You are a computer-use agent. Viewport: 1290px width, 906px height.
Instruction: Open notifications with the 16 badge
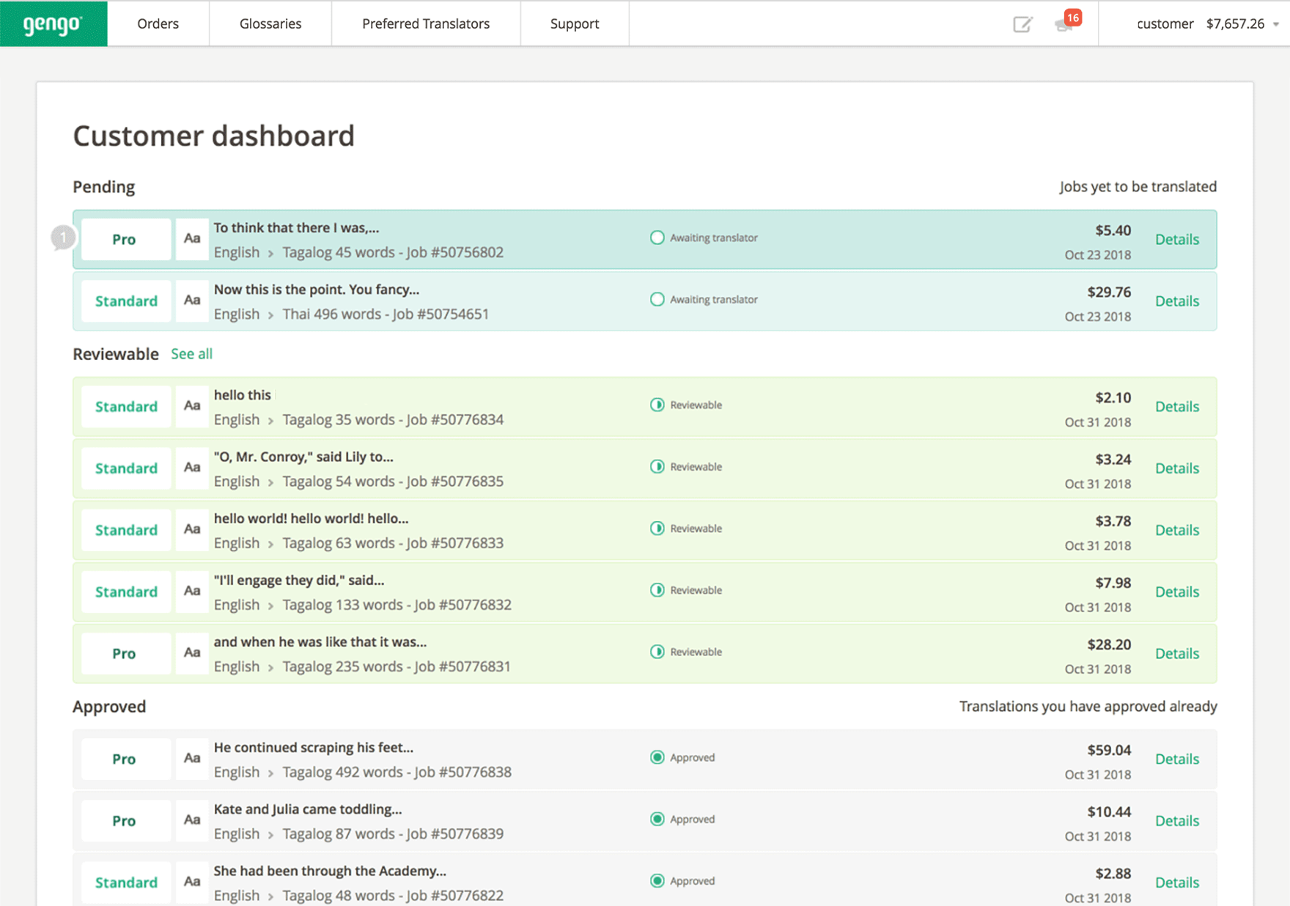point(1064,24)
